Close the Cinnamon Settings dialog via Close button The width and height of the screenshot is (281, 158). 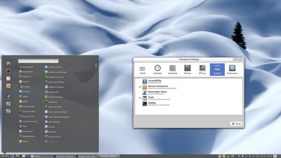pos(236,124)
